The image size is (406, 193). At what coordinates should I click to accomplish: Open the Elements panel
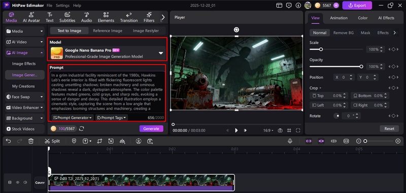pyautogui.click(x=106, y=17)
